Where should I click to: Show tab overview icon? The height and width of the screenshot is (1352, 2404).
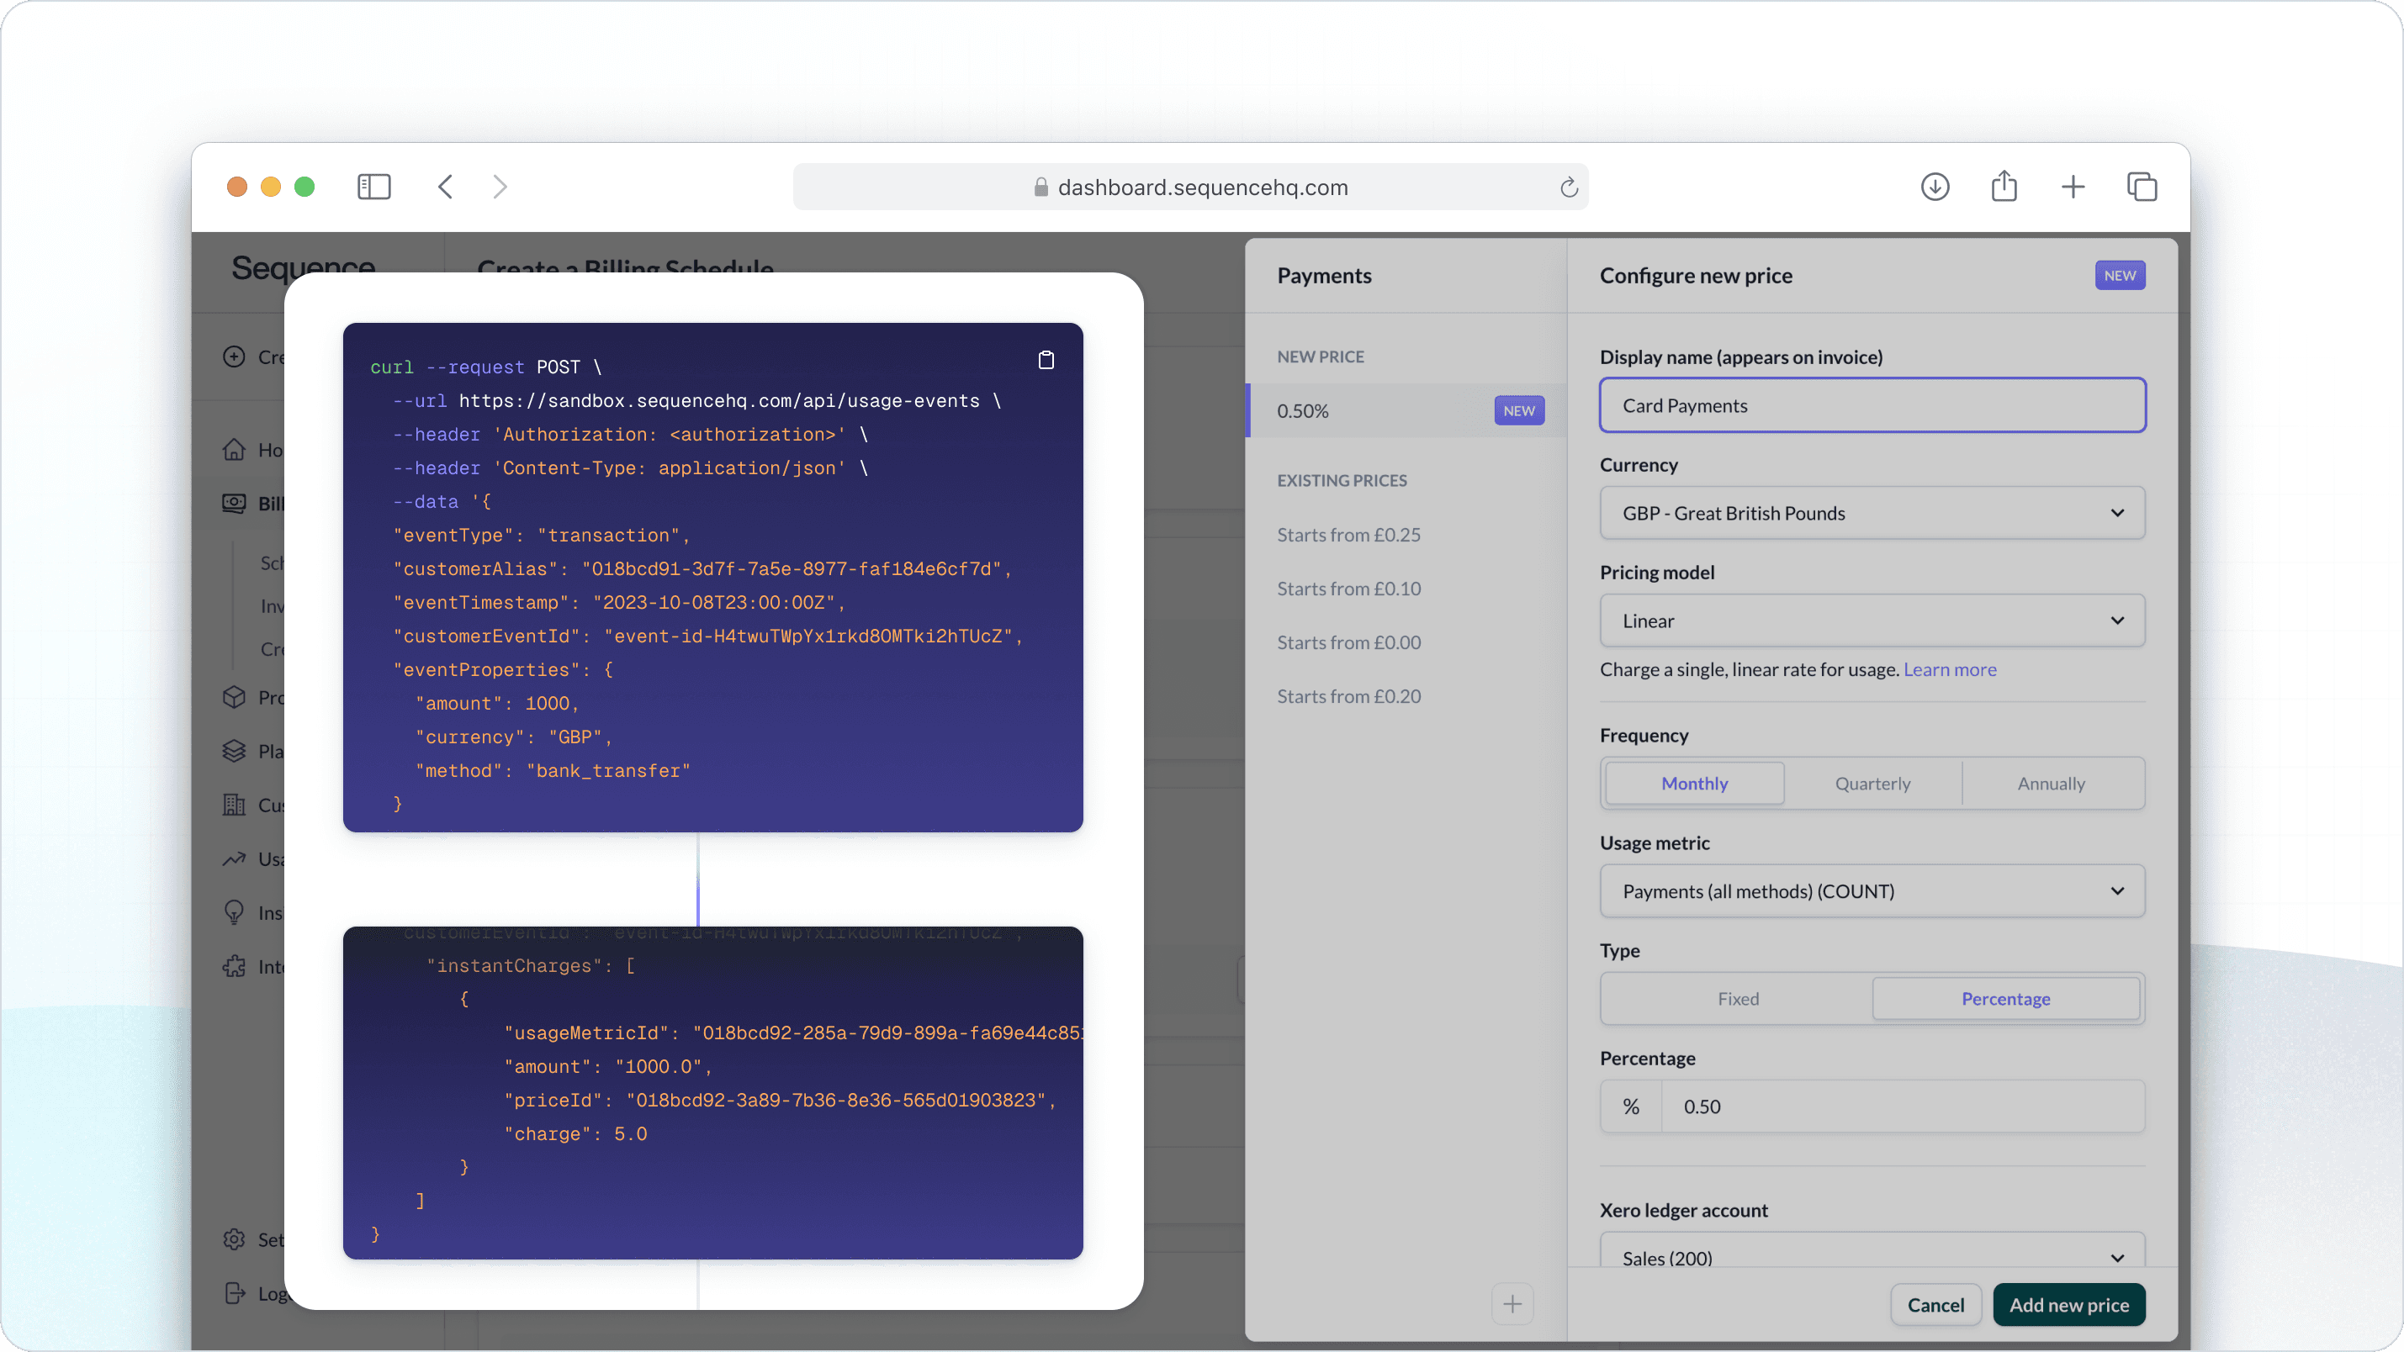click(2142, 187)
